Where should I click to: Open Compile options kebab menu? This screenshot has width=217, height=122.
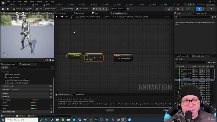pos(23,9)
